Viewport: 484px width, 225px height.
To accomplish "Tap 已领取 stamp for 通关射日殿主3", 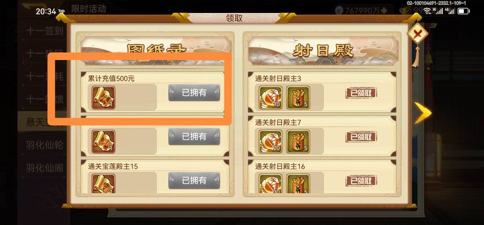I will [361, 93].
